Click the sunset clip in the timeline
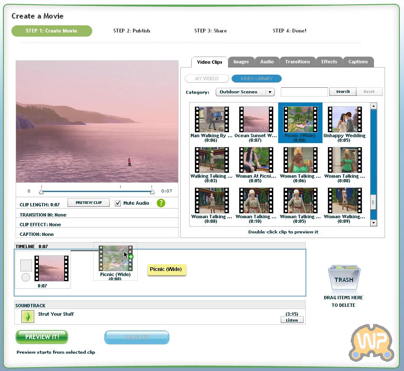 [51, 268]
